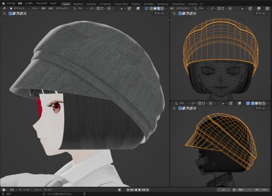Open the ファイル menu
The image size is (272, 196).
tap(11, 4)
